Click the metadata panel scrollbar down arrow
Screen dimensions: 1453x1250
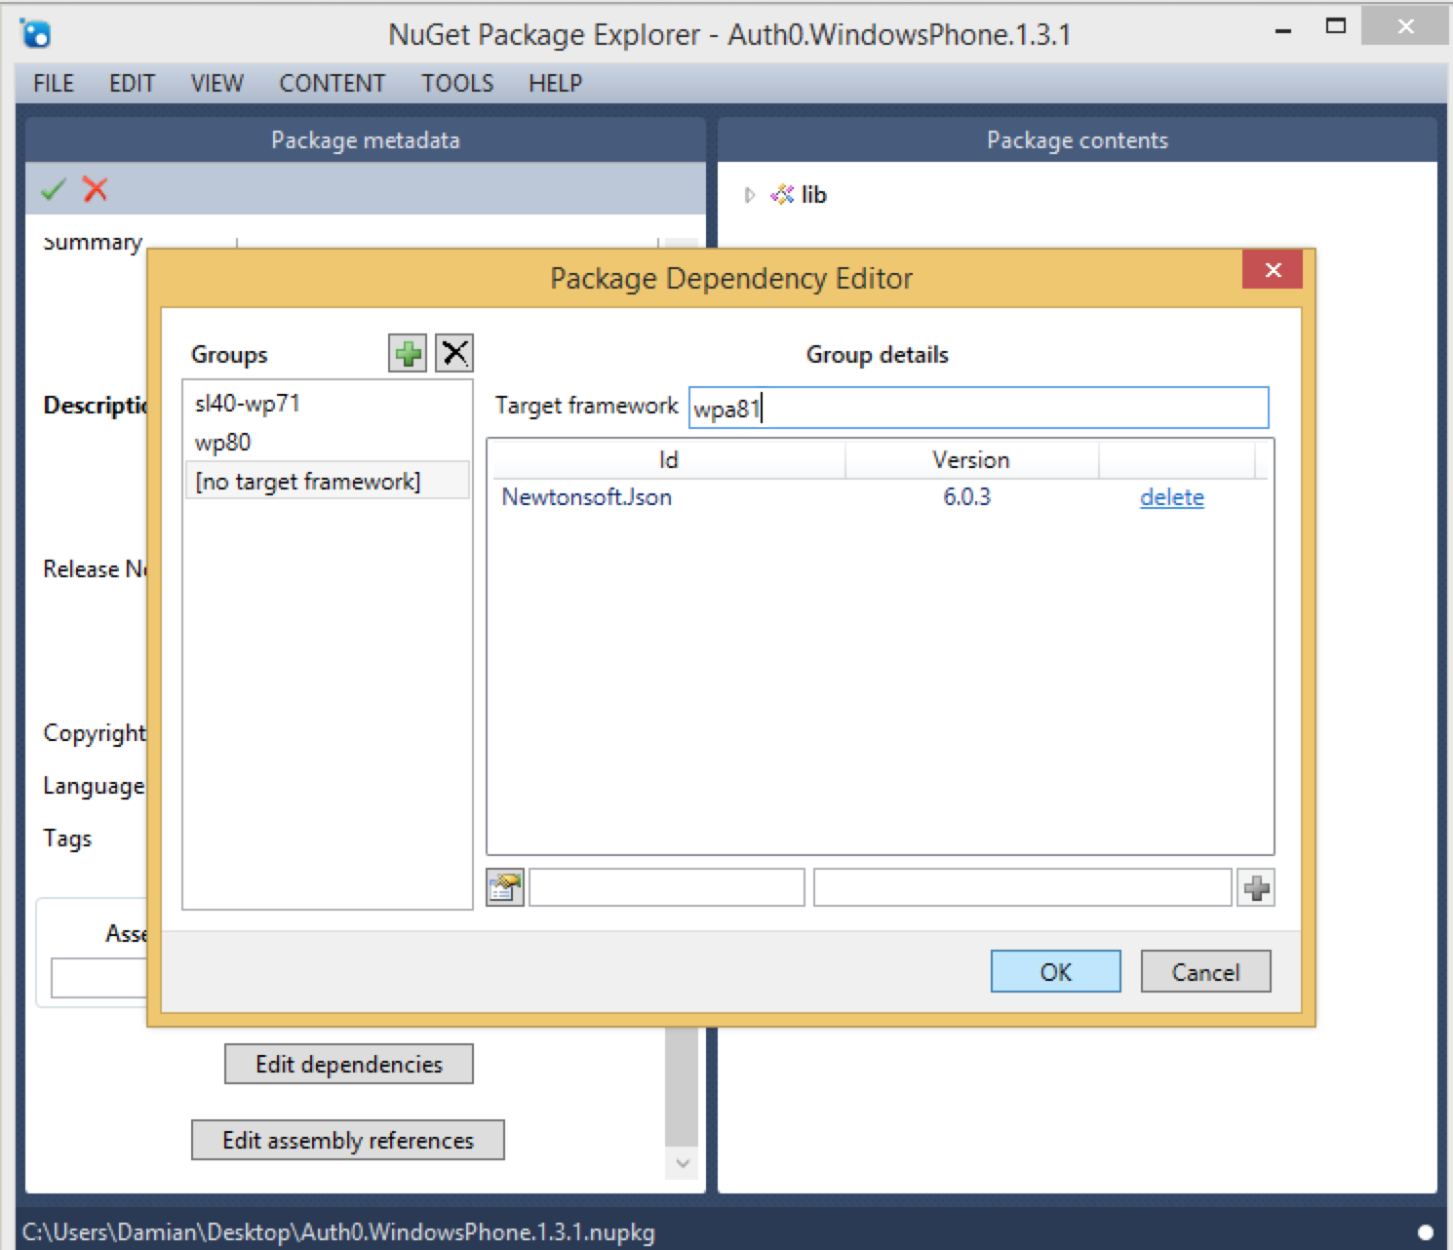coord(683,1163)
